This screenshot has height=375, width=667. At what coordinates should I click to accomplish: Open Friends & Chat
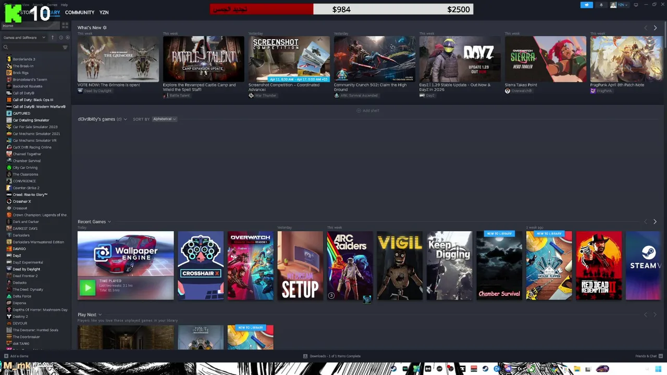tap(648, 356)
